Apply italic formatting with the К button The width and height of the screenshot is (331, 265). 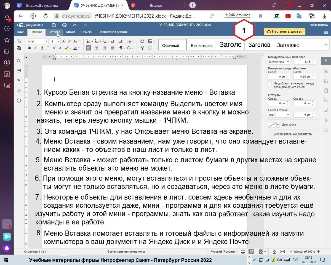(x=36, y=48)
